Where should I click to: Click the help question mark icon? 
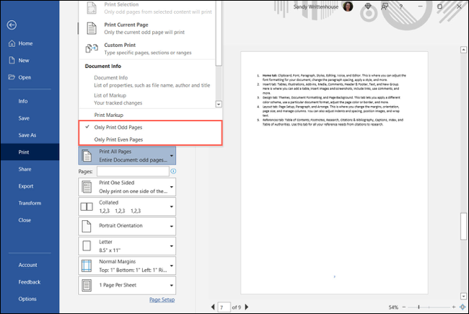400,6
